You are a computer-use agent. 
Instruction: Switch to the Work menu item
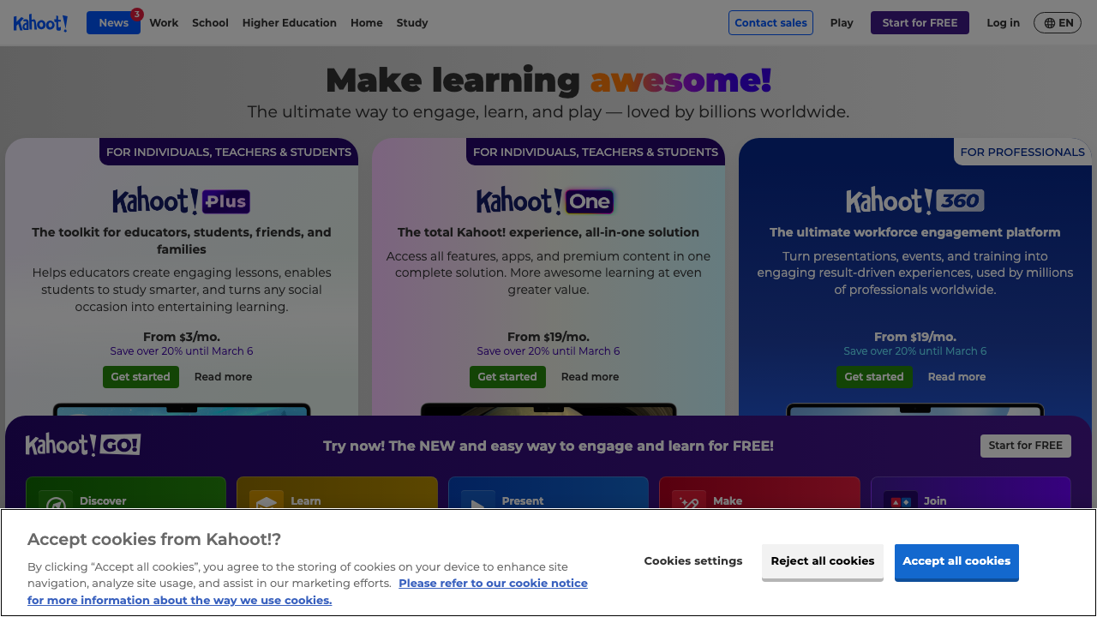coord(164,22)
